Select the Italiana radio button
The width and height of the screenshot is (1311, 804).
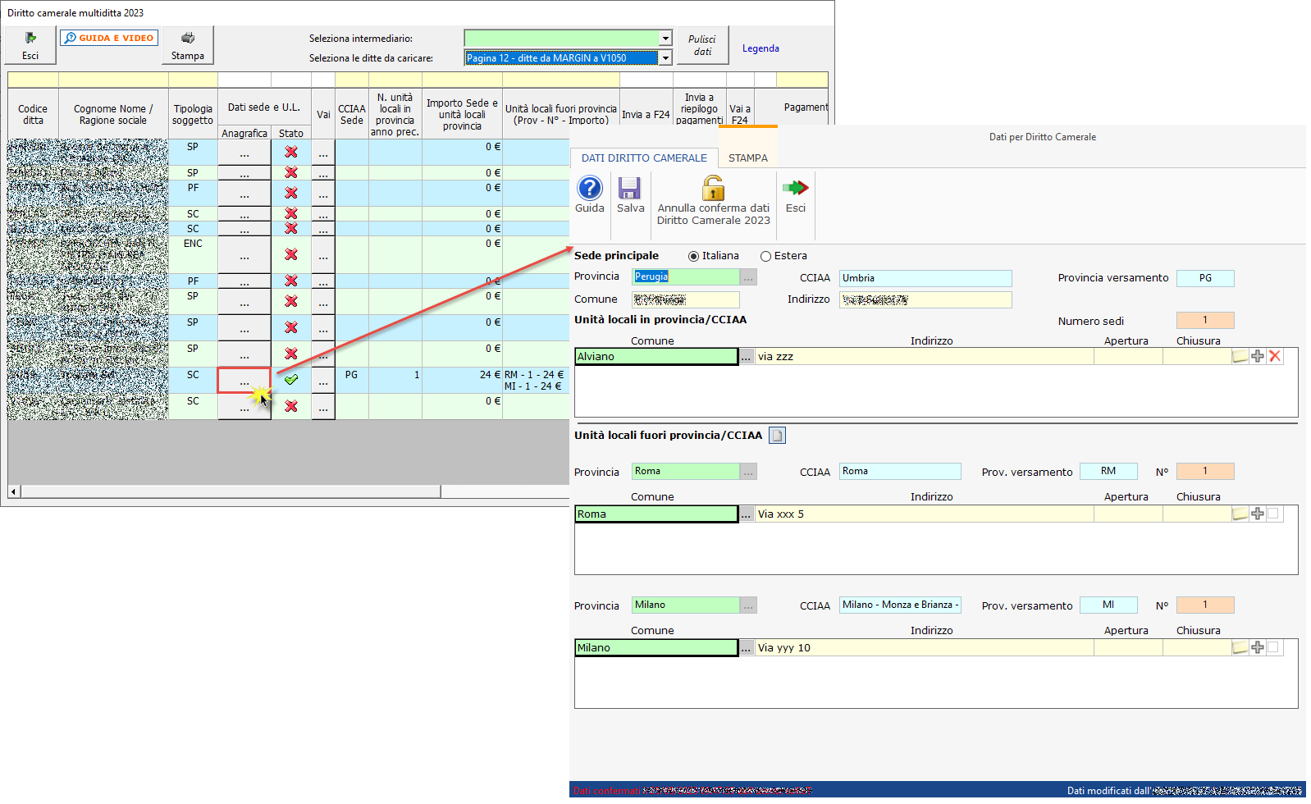coord(693,256)
